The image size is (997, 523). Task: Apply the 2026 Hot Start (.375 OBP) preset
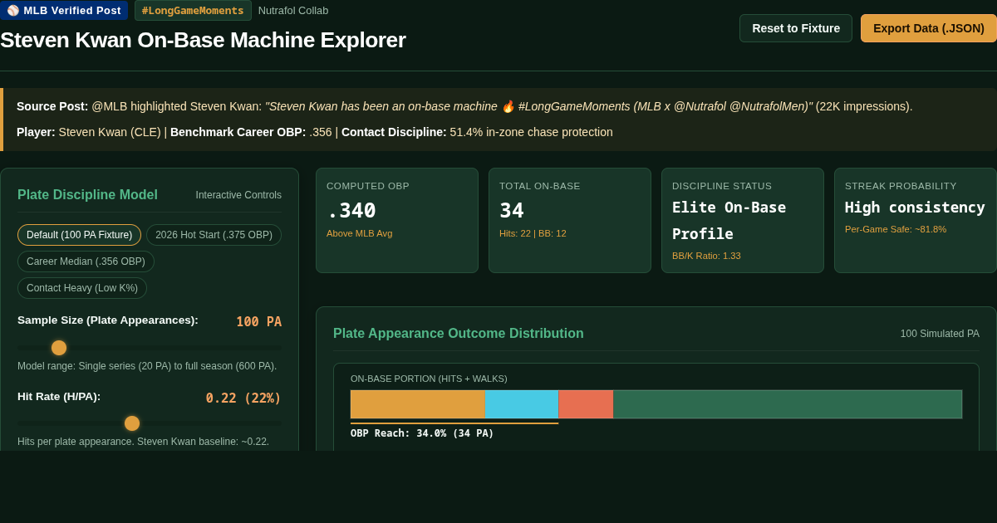(x=214, y=235)
